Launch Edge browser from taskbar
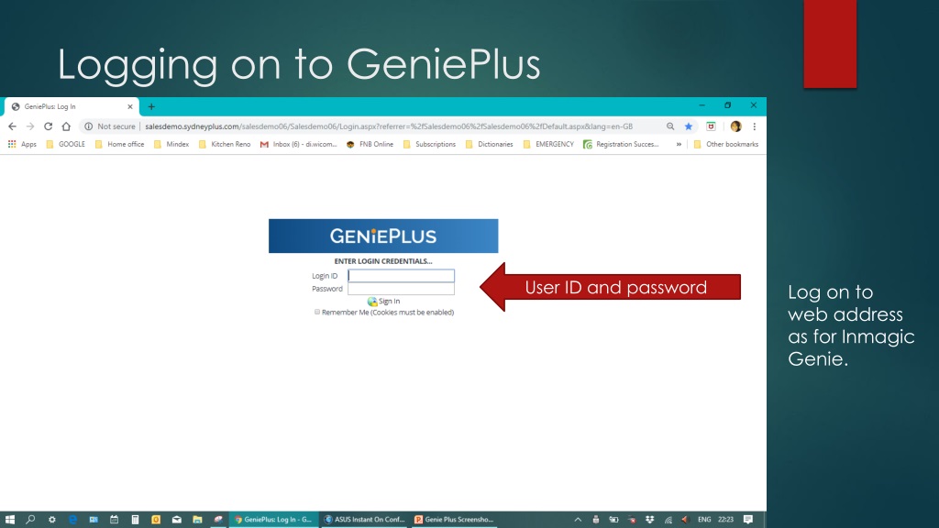Screen dimensions: 939x528 tap(73, 520)
